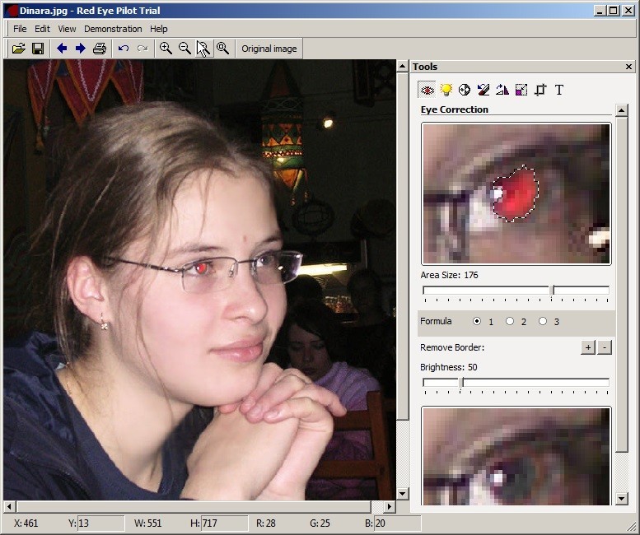Viewport: 640px width, 535px height.
Task: Click the Remove Border plus button
Action: (x=588, y=347)
